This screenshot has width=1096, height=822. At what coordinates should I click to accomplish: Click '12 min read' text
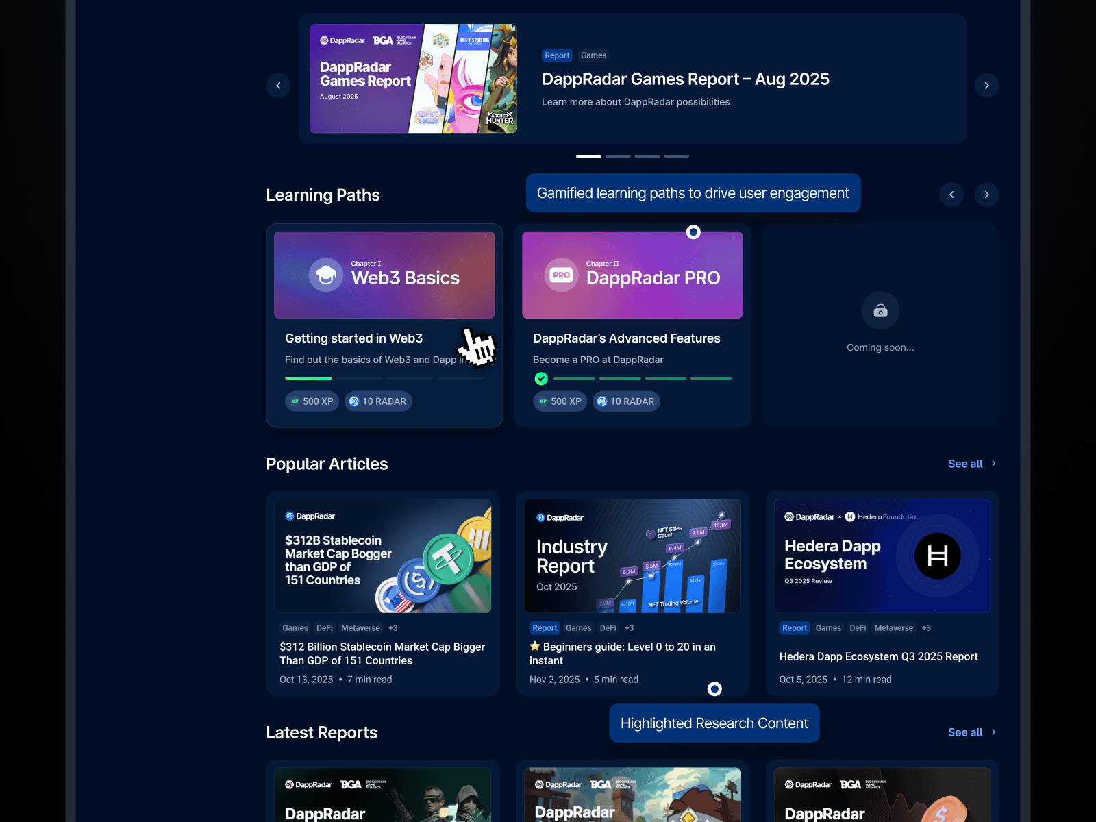coord(867,680)
